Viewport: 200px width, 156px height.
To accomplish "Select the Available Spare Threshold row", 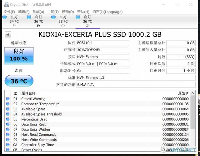I will (97, 114).
